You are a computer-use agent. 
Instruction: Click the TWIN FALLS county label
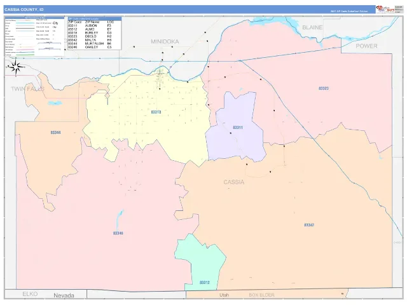pos(27,89)
